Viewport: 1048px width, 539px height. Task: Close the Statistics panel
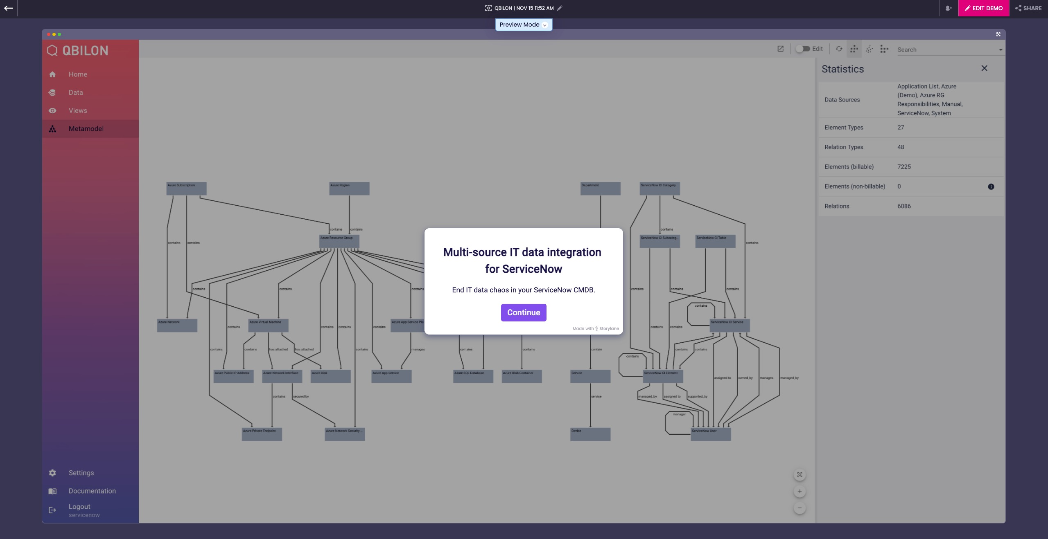[984, 68]
